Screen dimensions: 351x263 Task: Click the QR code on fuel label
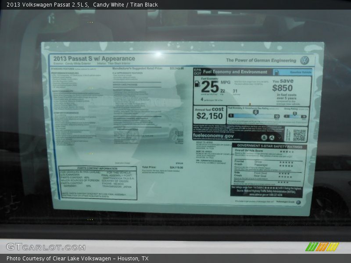click(299, 135)
